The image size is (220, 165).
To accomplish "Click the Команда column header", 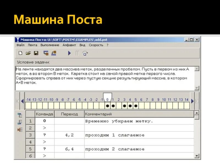I will 45,114.
